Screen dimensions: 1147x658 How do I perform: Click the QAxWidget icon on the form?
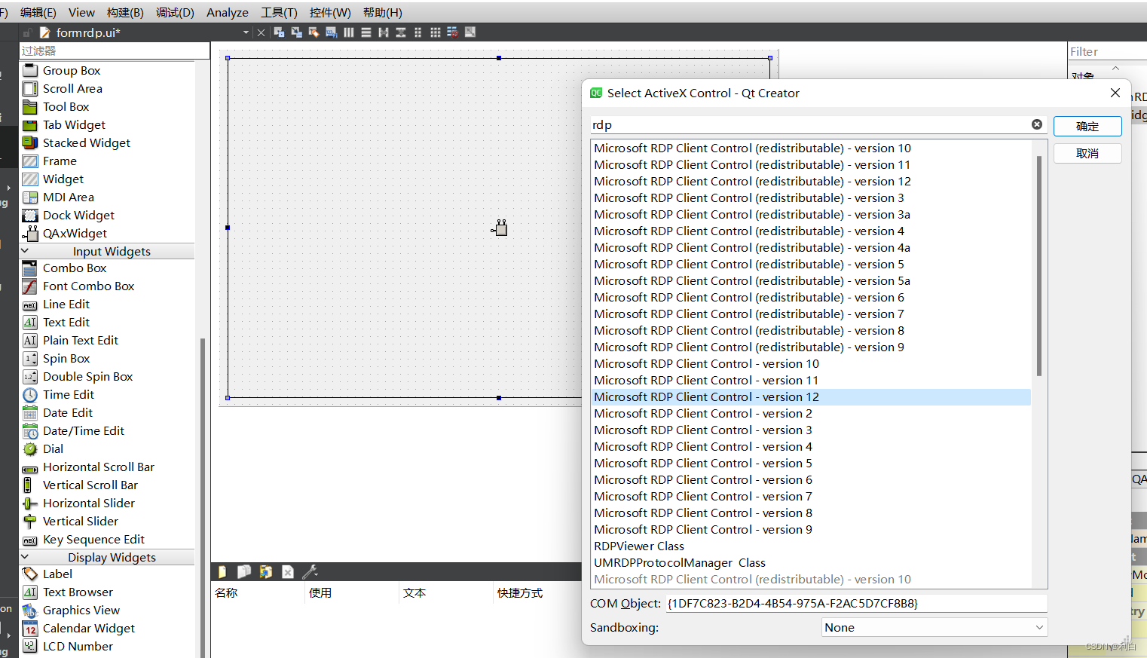500,228
